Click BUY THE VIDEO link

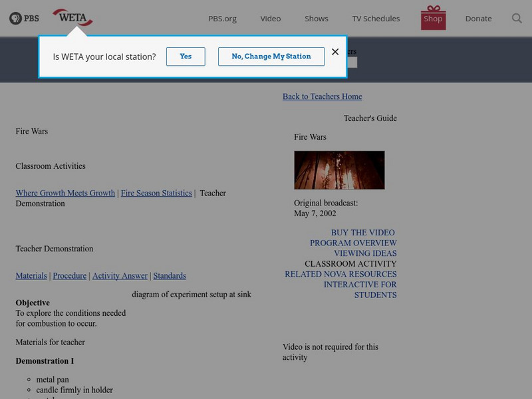tap(362, 232)
